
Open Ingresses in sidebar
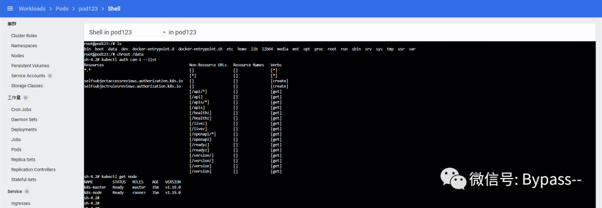click(x=21, y=204)
